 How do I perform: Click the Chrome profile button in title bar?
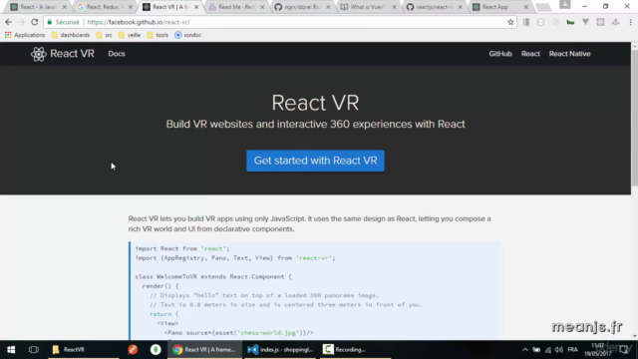(564, 4)
